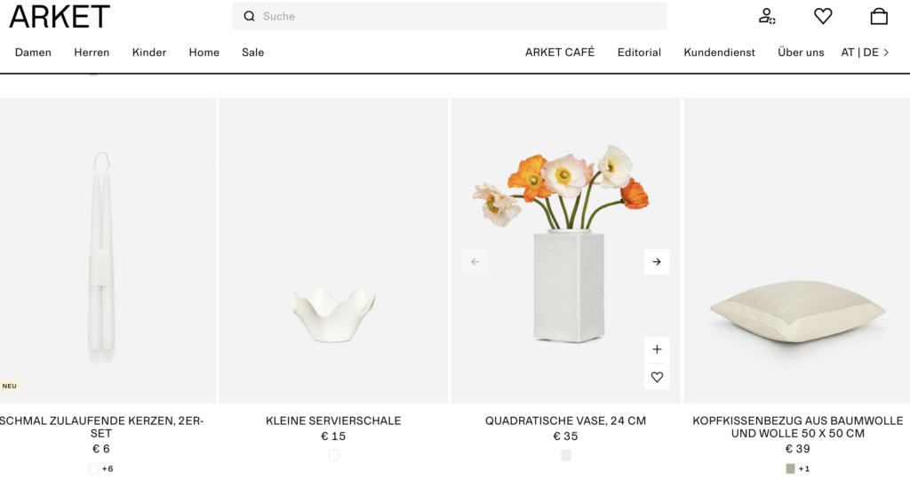Click the ARKET logo
910x496 pixels.
60,16
